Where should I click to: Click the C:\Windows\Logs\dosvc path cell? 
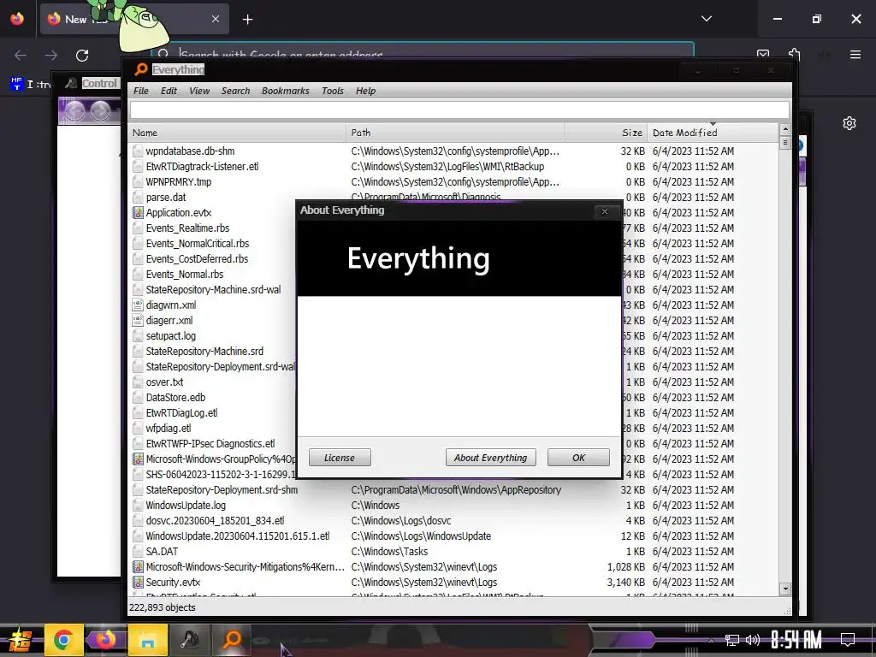click(401, 521)
